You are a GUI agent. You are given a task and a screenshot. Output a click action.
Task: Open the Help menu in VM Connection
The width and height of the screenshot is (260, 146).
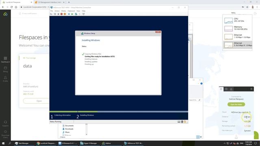coord(84,11)
